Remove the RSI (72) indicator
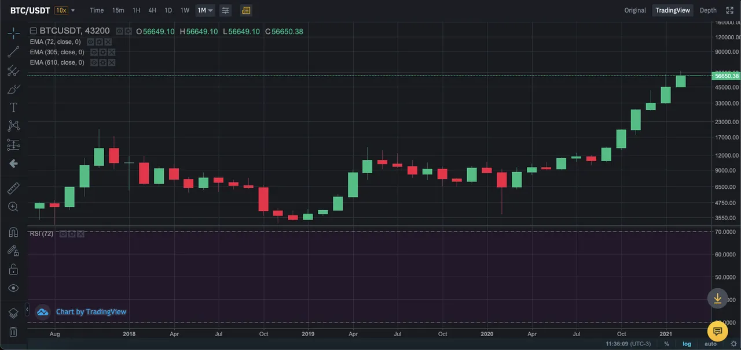 [80, 234]
